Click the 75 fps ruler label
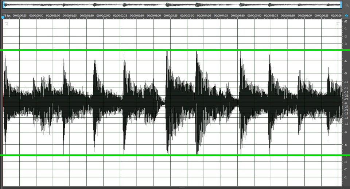350x189 pixels. [7, 16]
